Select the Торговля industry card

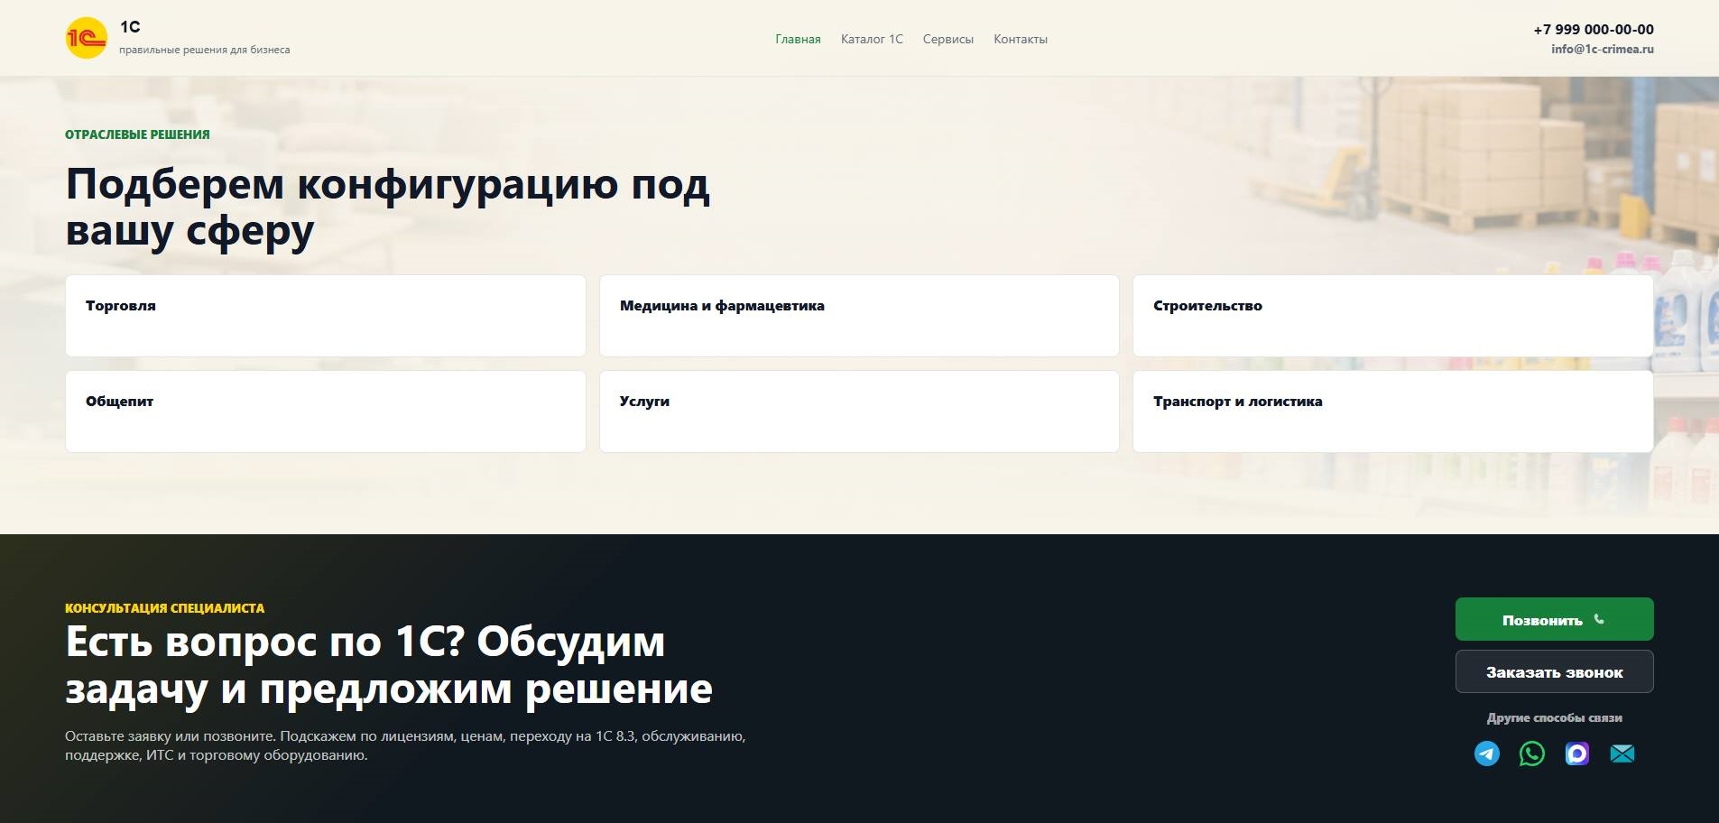click(326, 316)
